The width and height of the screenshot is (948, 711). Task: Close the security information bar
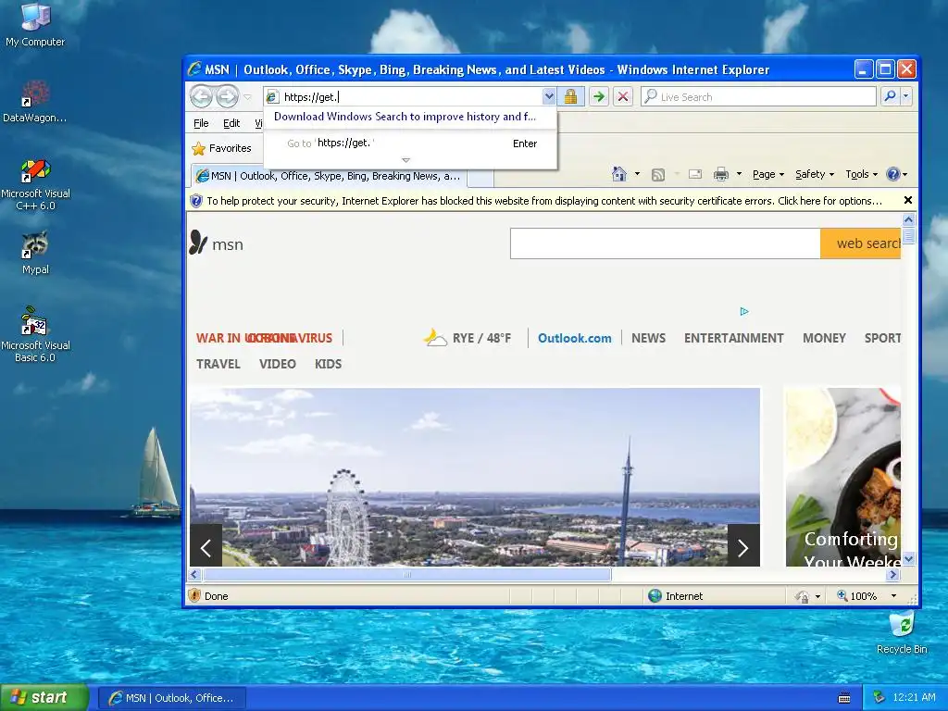(x=907, y=200)
